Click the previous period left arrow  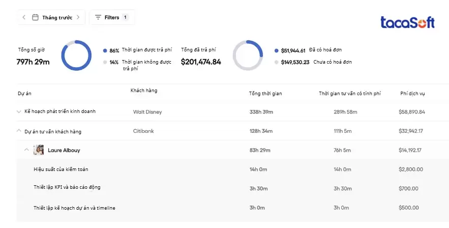24,17
